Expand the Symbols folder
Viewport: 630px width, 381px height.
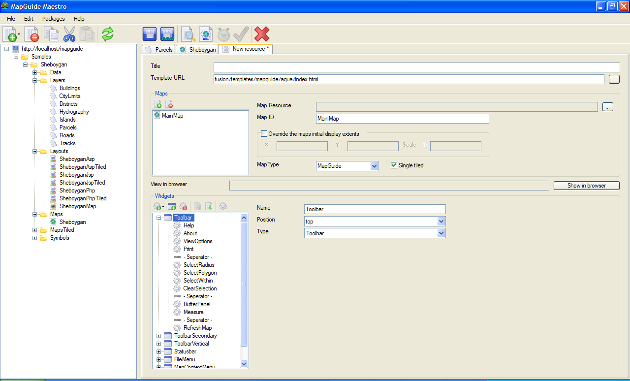click(35, 238)
